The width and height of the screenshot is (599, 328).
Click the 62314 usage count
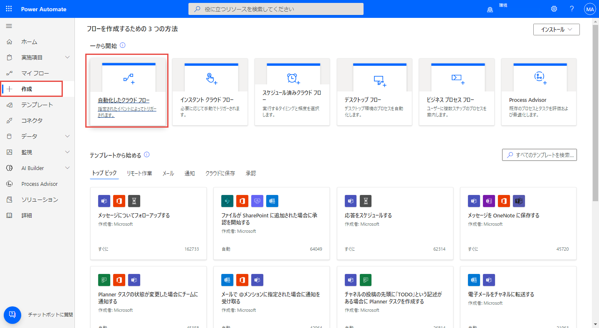pyautogui.click(x=439, y=249)
